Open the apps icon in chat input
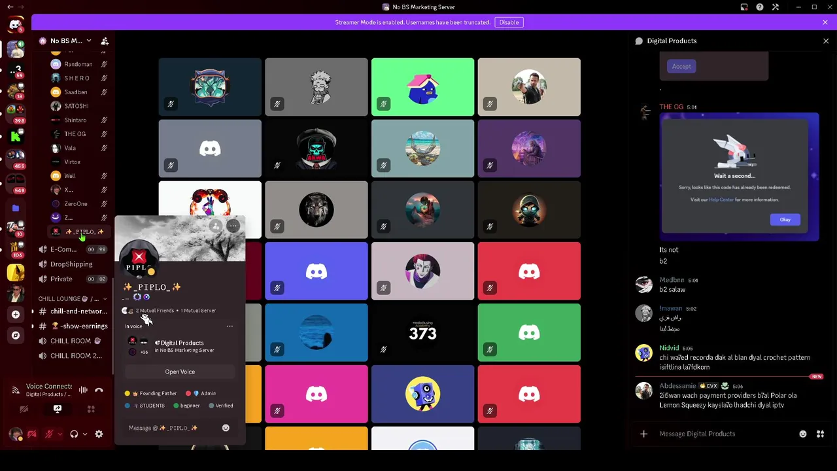837x471 pixels. 820,434
